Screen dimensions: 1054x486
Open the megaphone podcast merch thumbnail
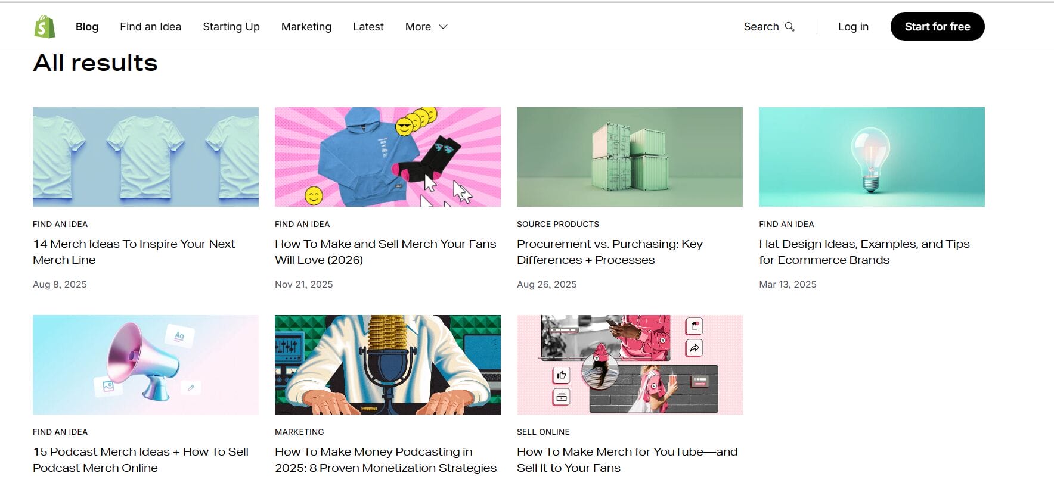point(145,364)
